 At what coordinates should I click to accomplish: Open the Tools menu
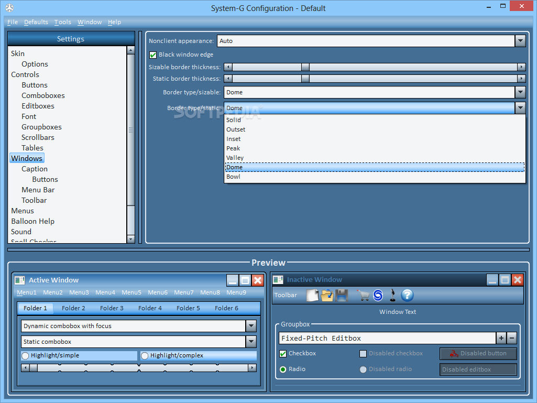pyautogui.click(x=63, y=22)
